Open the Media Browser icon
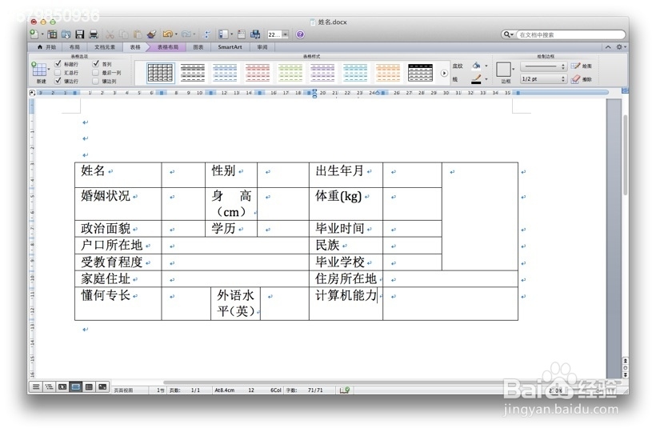The height and width of the screenshot is (432, 656). pyautogui.click(x=255, y=34)
